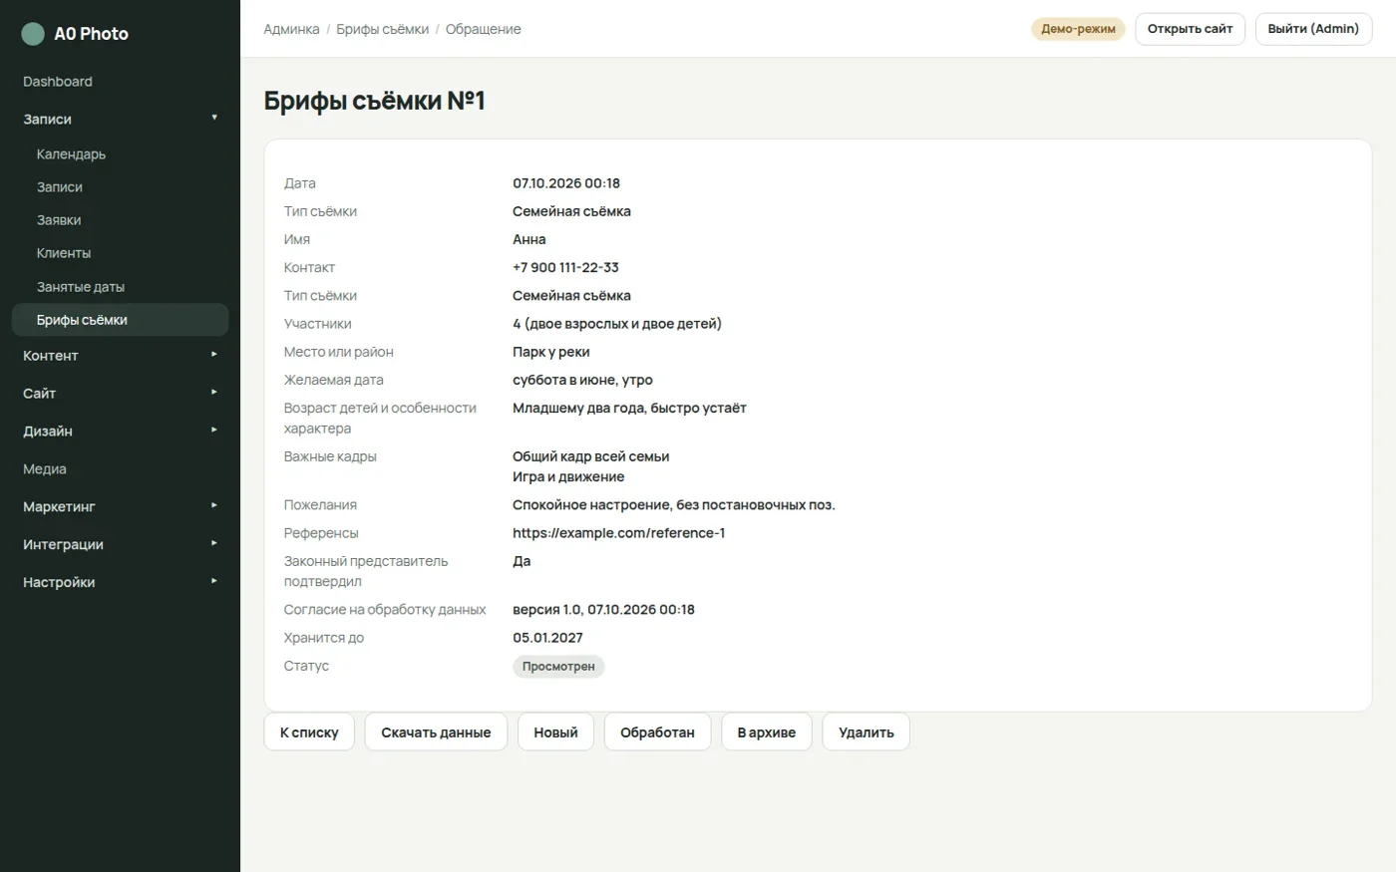Click the Просмотрен status badge

(558, 667)
